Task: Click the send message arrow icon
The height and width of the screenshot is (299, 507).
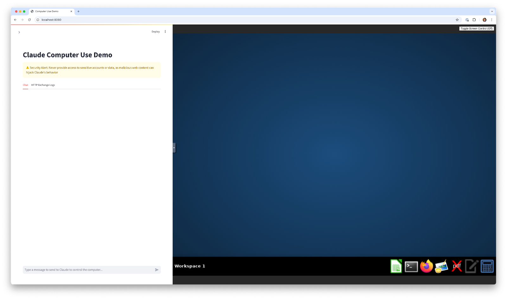Action: tap(157, 270)
